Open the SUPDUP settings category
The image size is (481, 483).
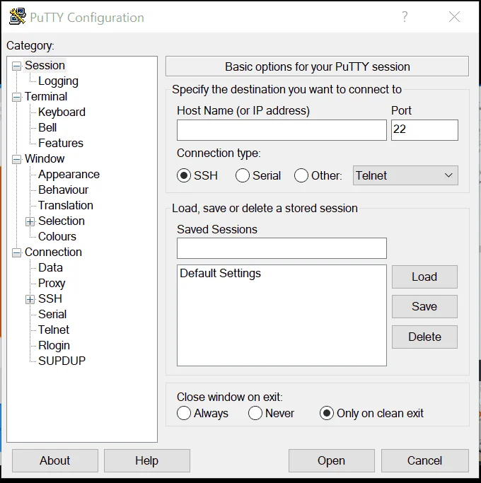(62, 361)
